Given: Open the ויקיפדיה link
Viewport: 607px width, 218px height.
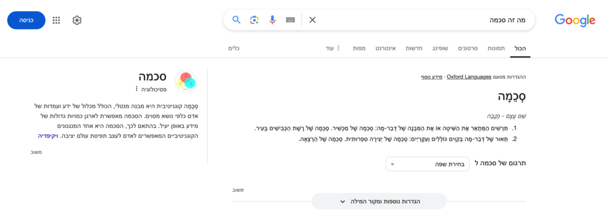Looking at the screenshot, I should point(47,136).
